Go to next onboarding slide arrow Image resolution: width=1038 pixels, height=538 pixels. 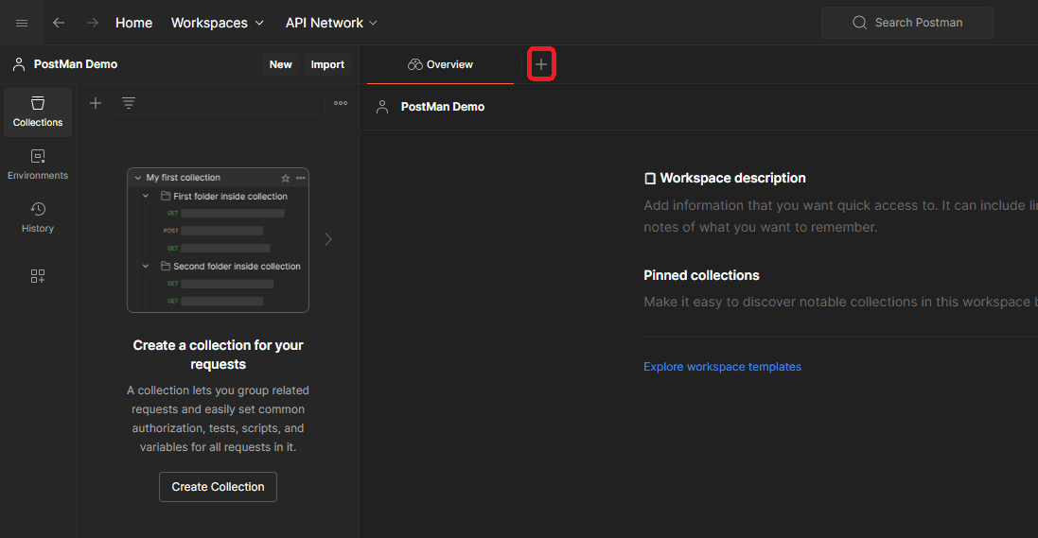(x=328, y=239)
